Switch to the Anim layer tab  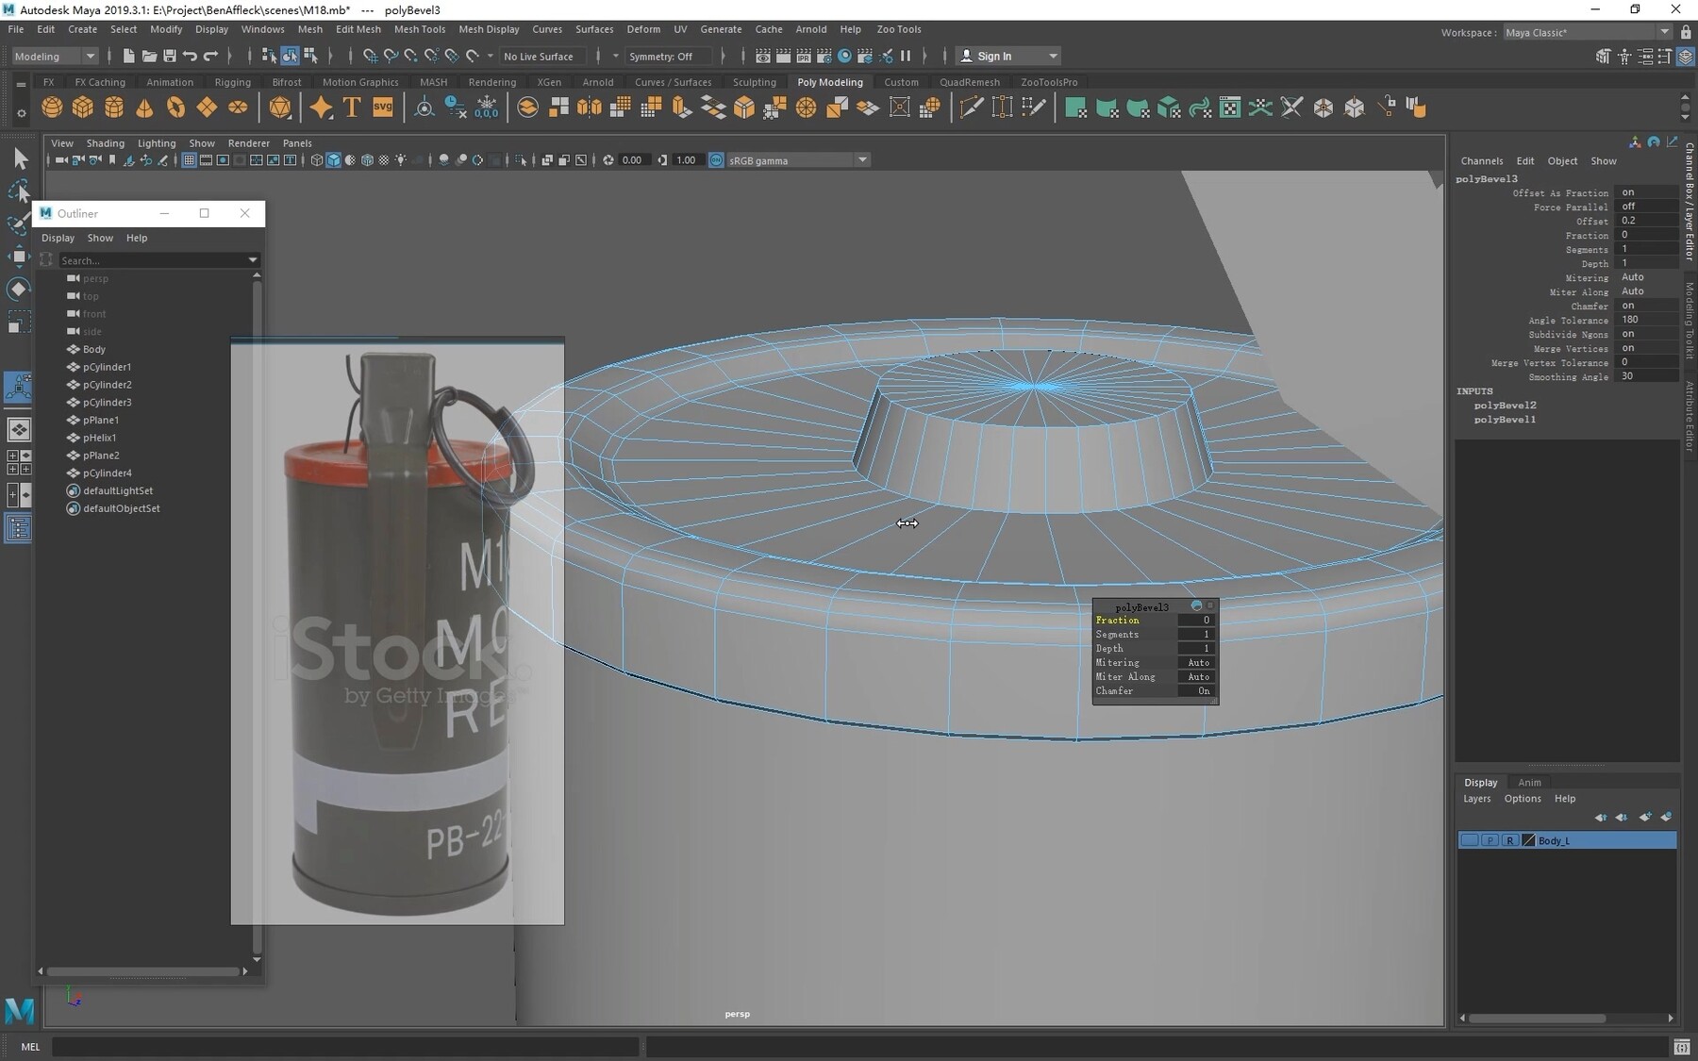(x=1529, y=783)
